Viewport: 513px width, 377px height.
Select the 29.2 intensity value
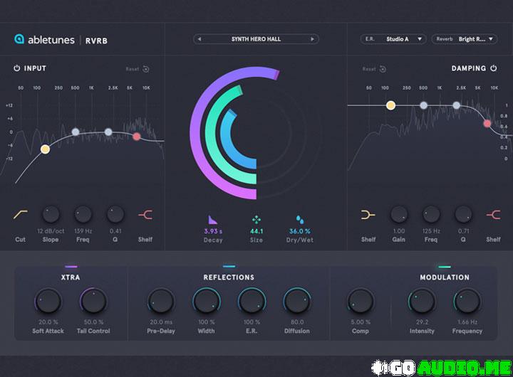[422, 322]
